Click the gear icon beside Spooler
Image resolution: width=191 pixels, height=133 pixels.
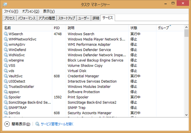point(6,97)
